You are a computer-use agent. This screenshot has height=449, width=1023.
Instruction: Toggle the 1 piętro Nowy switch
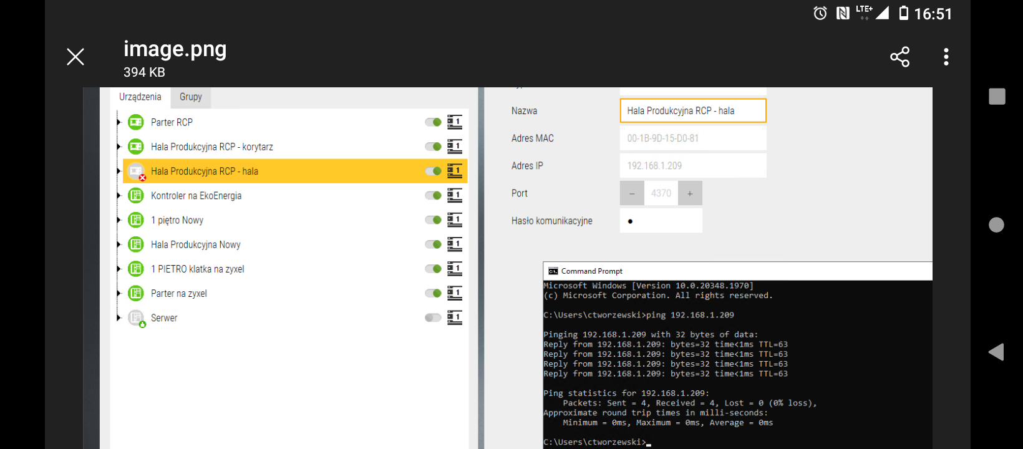tap(434, 220)
